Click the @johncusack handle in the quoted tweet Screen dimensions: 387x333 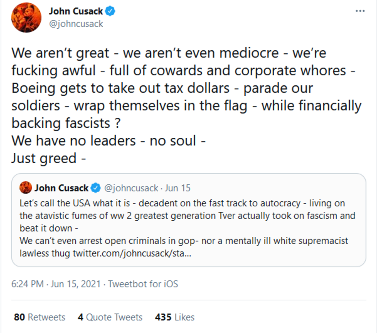(x=131, y=188)
